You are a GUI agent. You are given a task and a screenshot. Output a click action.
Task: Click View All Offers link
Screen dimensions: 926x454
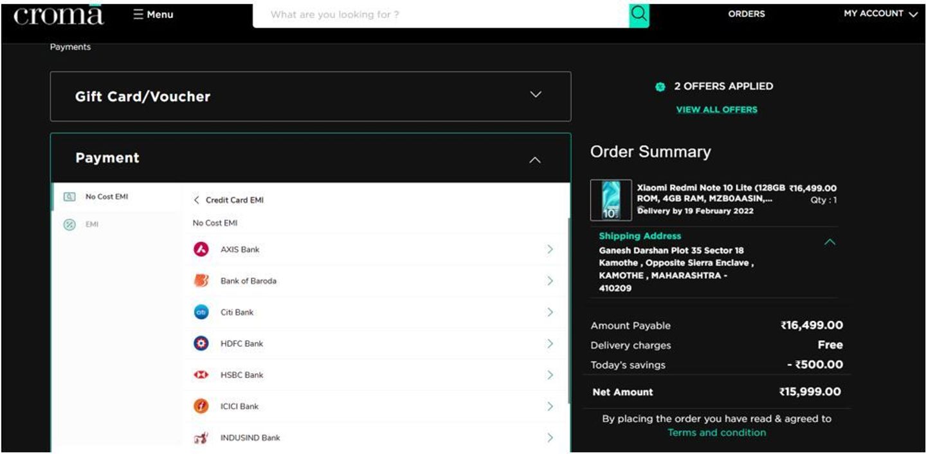point(716,110)
